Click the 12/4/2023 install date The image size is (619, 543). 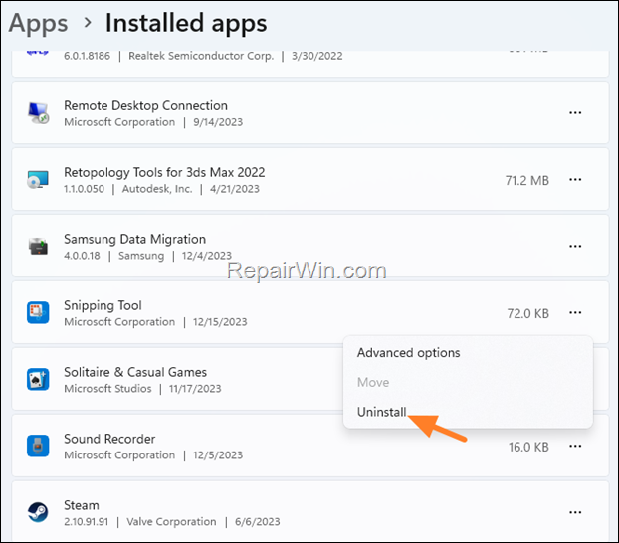[206, 256]
